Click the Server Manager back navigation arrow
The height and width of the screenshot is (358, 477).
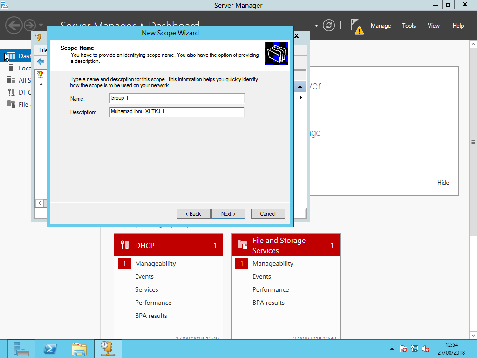[x=14, y=25]
